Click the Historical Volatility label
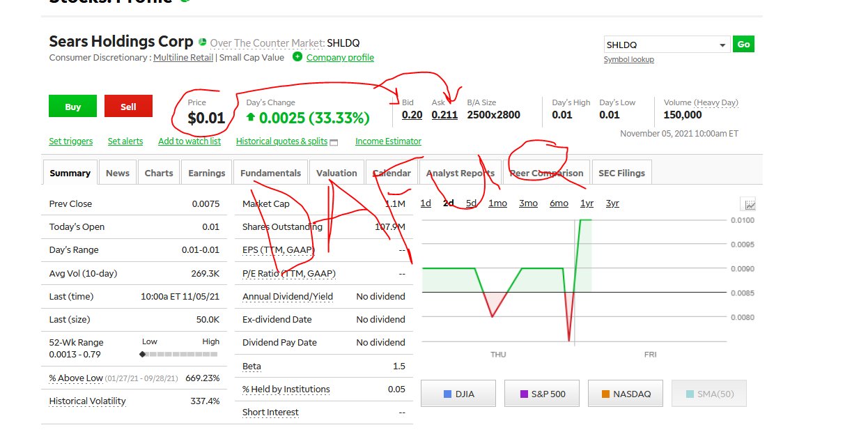 coord(87,401)
